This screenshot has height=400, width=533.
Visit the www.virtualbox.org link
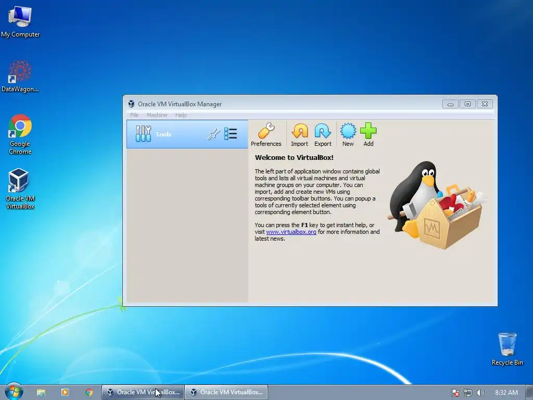(x=291, y=232)
